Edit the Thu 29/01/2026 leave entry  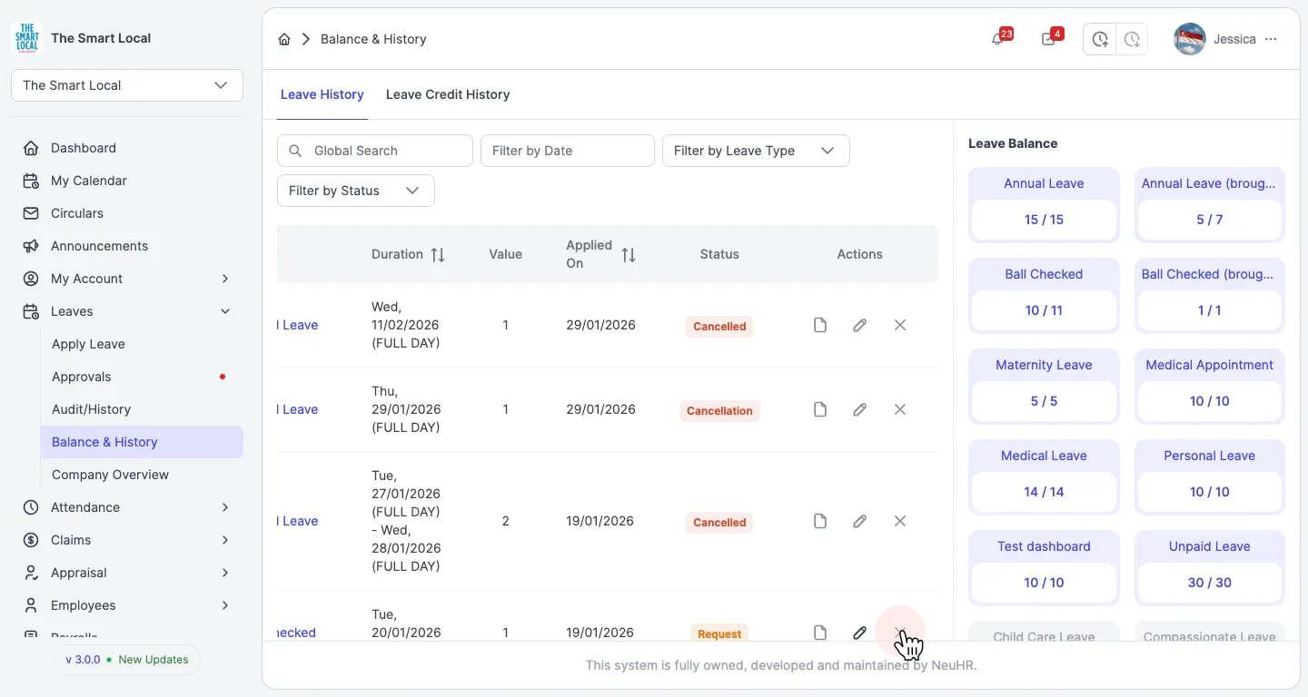pos(860,409)
